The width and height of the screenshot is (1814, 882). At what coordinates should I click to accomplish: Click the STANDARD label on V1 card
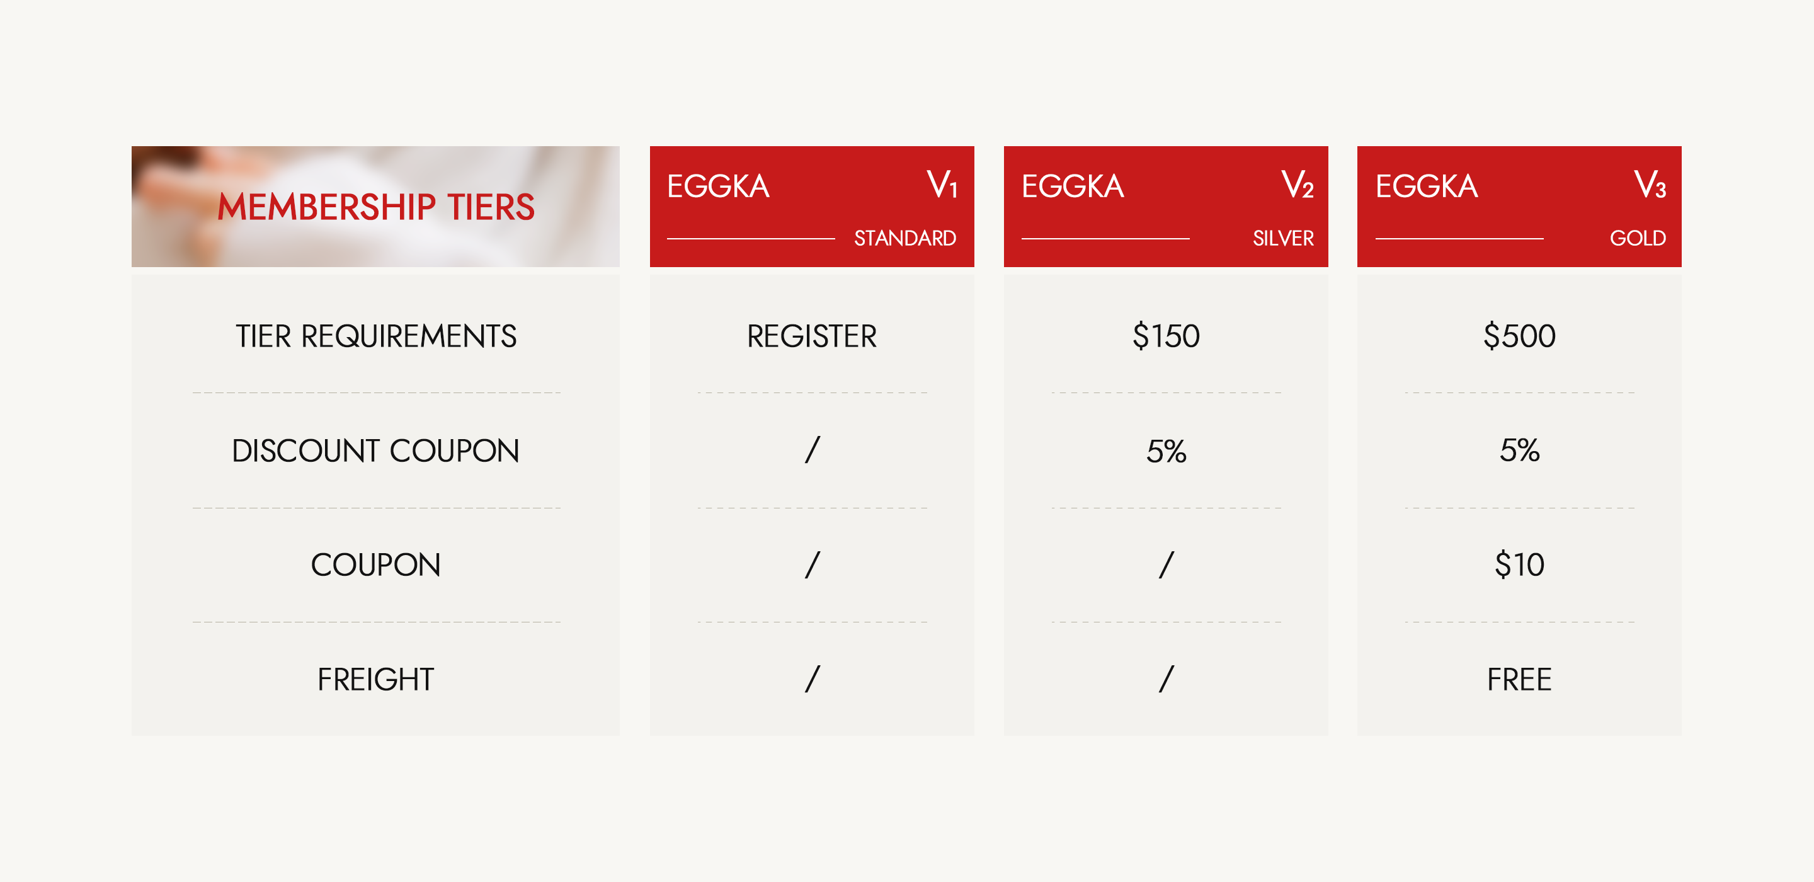904,238
